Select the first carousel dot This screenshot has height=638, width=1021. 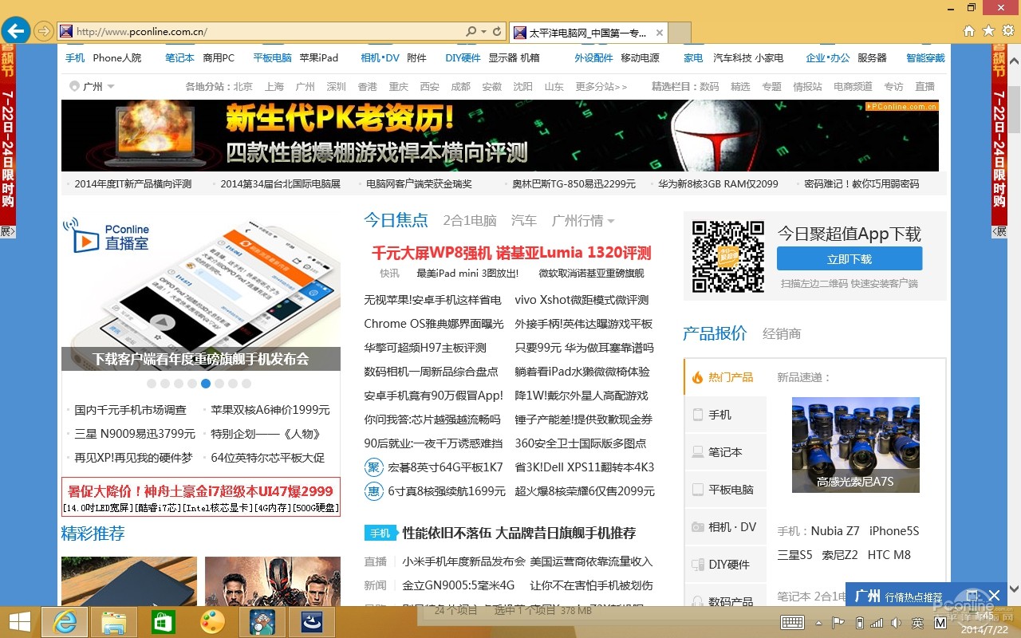[x=152, y=384]
